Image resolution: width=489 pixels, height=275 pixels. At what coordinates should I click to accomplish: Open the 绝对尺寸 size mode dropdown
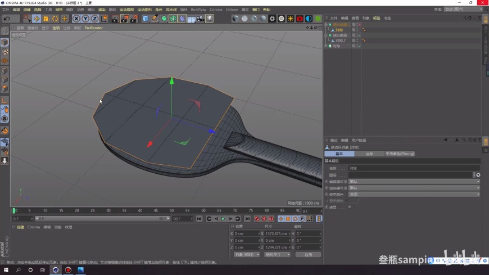coord(277,255)
